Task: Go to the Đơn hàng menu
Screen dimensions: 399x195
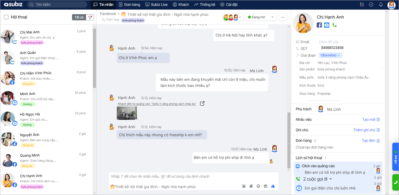Action: [x=129, y=4]
